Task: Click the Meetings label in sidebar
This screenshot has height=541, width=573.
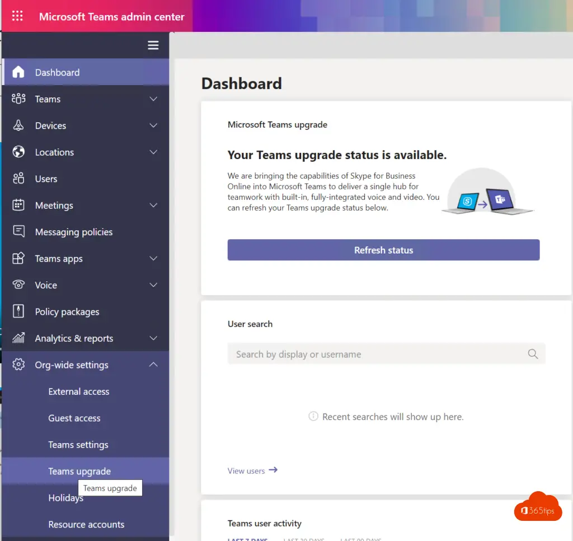Action: (54, 206)
